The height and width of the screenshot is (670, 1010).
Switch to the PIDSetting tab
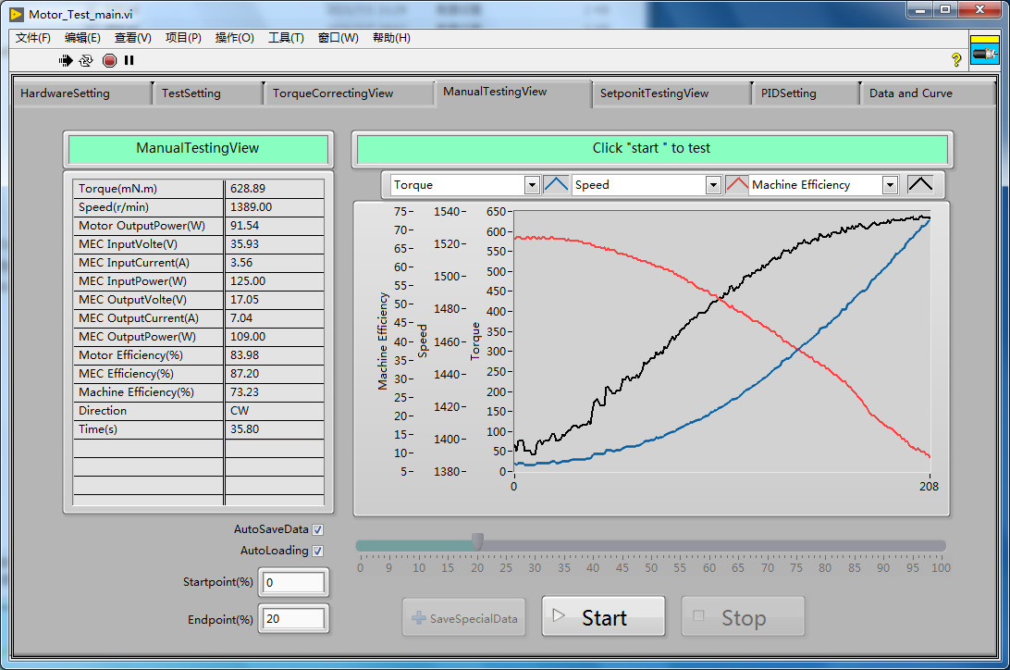coord(806,93)
